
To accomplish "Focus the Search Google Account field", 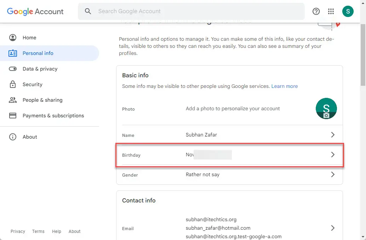I will (198, 11).
